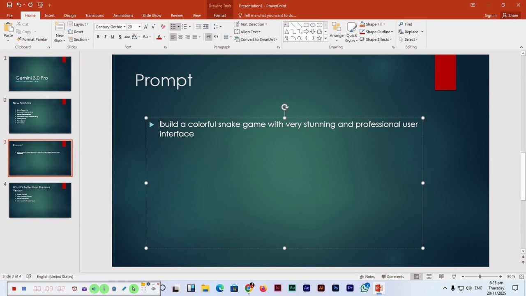Open the Arrange menu
Viewport: 526px width, 296px height.
click(337, 32)
